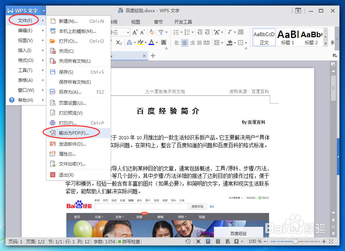Click the distributed alignment icon

[207, 42]
